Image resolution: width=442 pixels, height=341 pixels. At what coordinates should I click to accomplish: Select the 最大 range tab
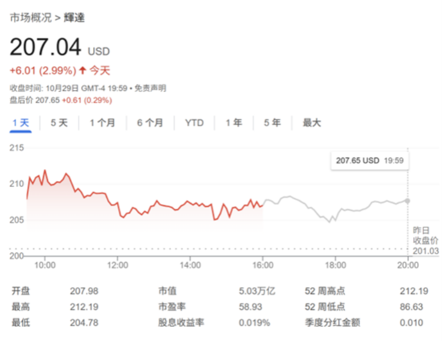click(312, 123)
